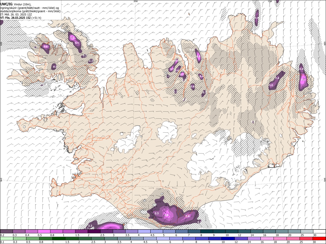Viewport: 326px width, 244px height.
Task: Click the '12' label in the bottom legend row
Action: pyautogui.click(x=236, y=242)
